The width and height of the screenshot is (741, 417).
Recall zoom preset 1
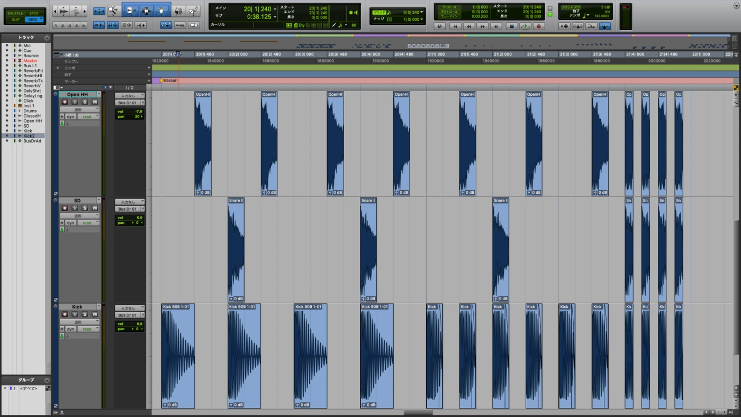[56, 25]
